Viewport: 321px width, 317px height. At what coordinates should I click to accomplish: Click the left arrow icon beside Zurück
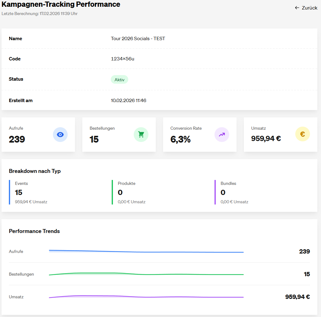tap(297, 8)
